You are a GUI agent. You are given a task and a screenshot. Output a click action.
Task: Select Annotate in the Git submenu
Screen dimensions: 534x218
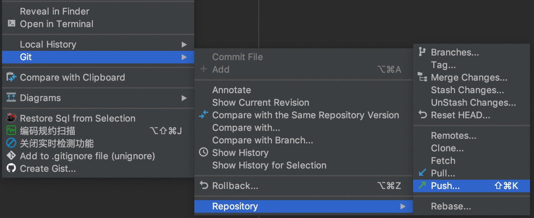click(x=231, y=90)
